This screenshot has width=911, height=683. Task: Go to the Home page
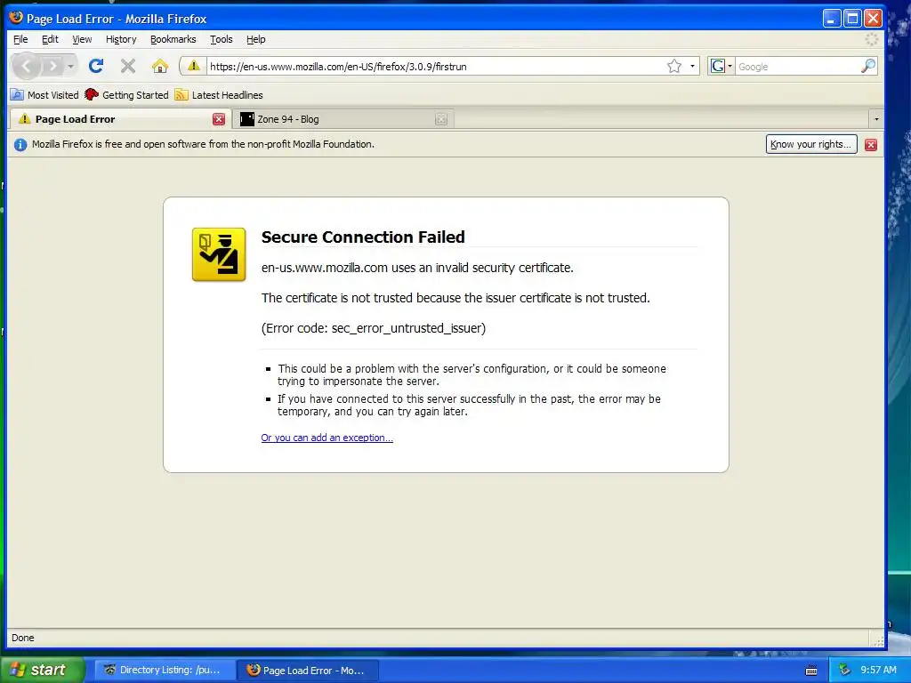160,66
